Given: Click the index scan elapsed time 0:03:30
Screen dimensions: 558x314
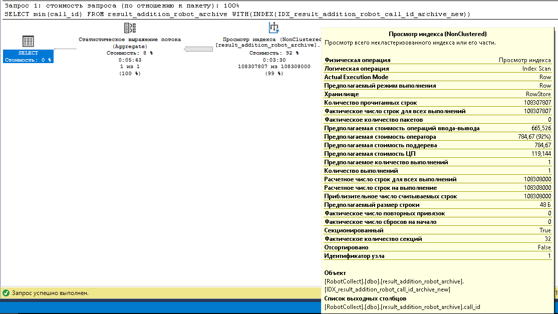Looking at the screenshot, I should (x=273, y=60).
